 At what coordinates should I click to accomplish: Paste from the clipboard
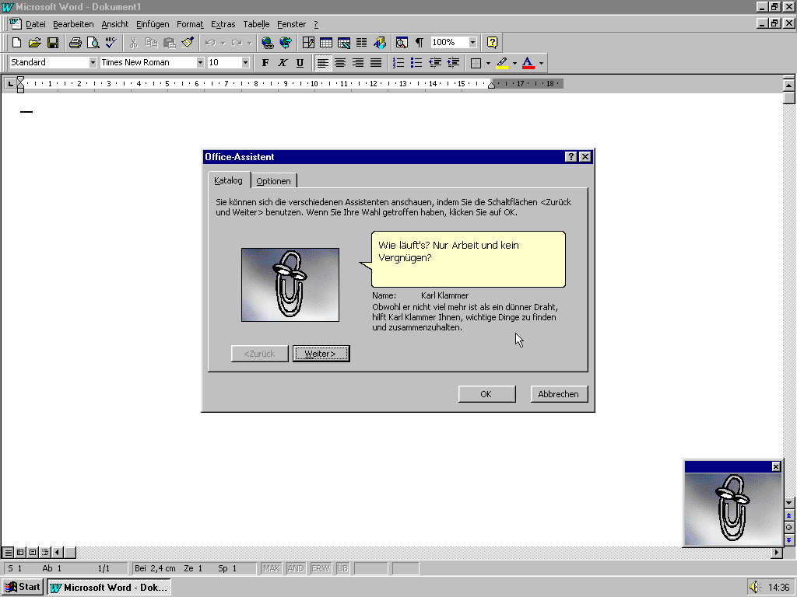tap(169, 43)
